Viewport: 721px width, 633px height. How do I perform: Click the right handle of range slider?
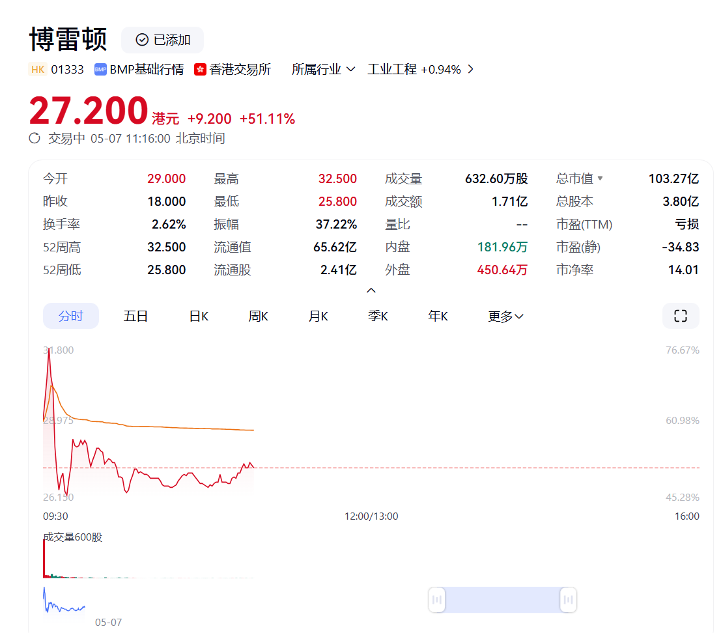pyautogui.click(x=569, y=599)
